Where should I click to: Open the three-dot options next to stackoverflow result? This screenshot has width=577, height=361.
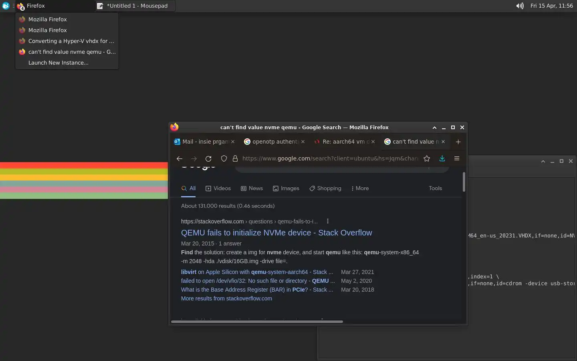tap(328, 221)
